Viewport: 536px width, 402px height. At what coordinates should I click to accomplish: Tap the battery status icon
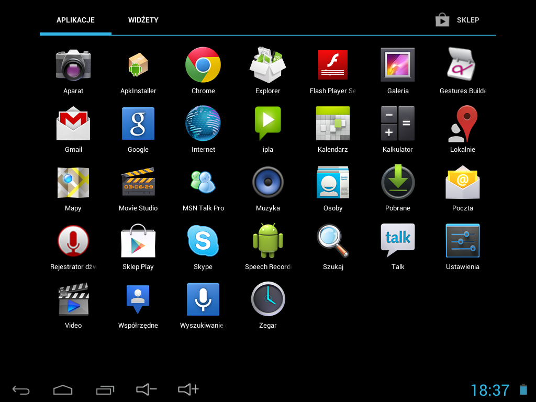(523, 389)
